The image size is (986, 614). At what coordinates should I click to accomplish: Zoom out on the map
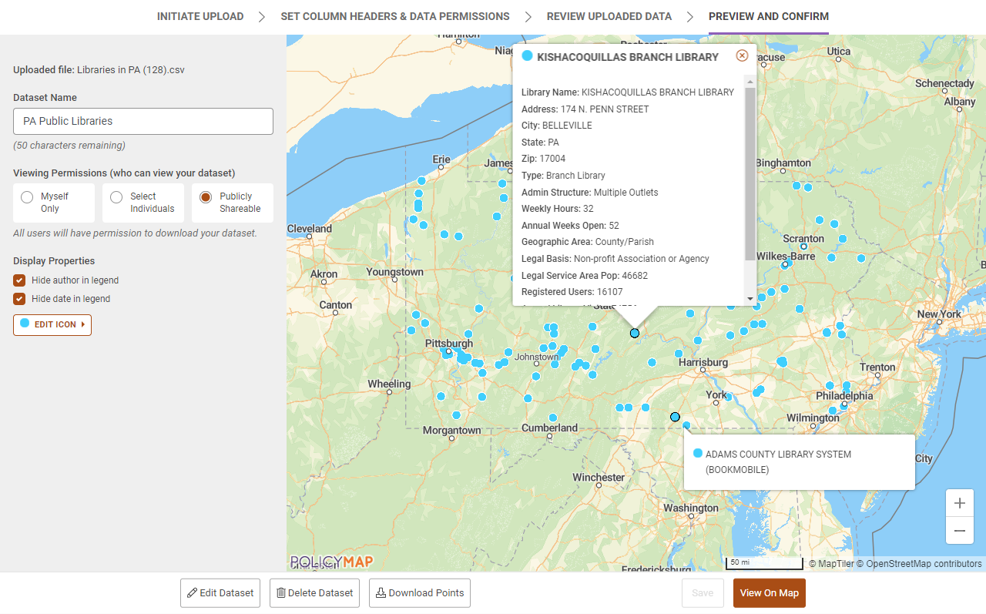[x=960, y=531]
